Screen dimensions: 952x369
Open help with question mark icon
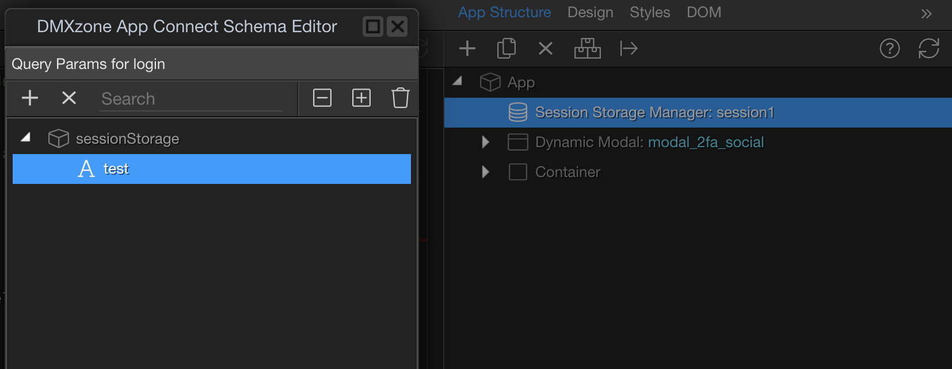[x=889, y=49]
